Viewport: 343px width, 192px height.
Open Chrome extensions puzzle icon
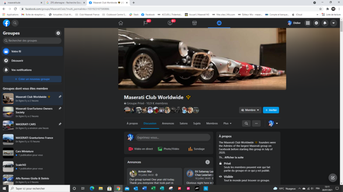(x=328, y=9)
